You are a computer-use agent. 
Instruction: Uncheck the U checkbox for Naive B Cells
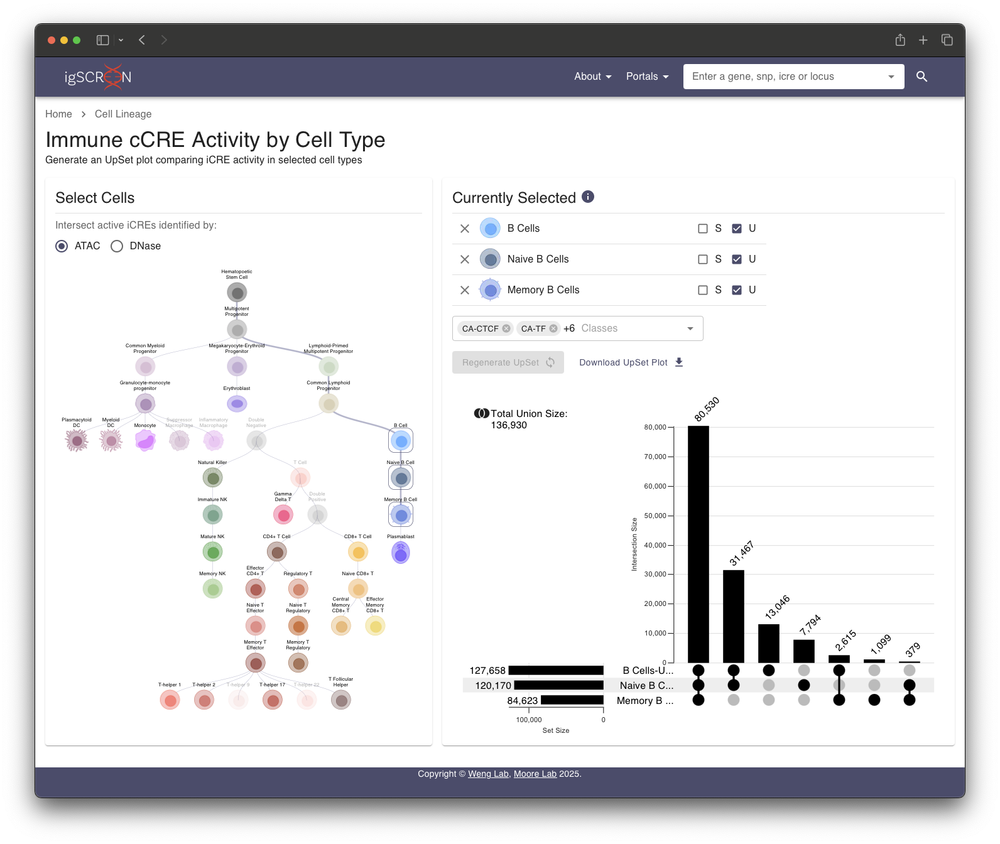(737, 259)
